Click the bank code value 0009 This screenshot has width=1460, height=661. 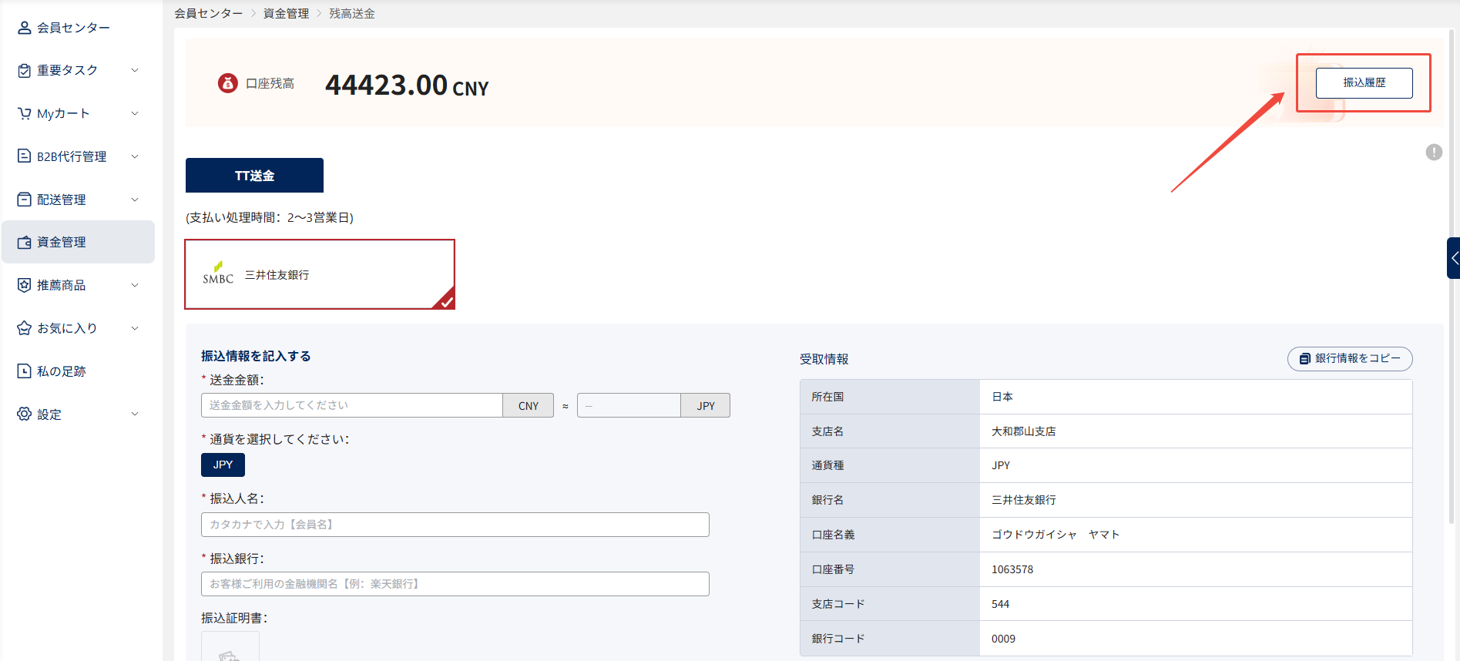[x=1003, y=639]
